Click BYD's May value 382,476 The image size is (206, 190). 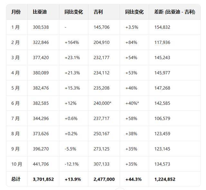click(x=41, y=88)
